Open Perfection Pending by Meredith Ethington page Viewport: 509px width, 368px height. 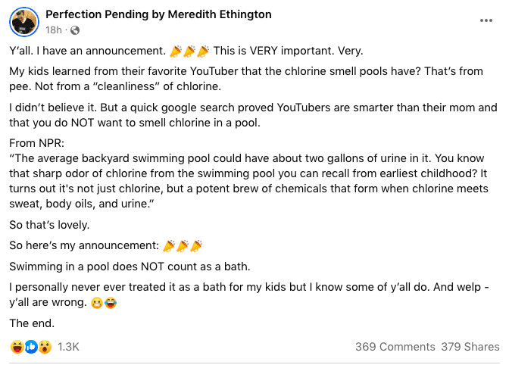pos(158,14)
